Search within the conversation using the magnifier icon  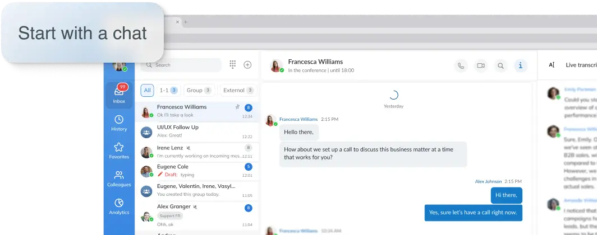500,65
